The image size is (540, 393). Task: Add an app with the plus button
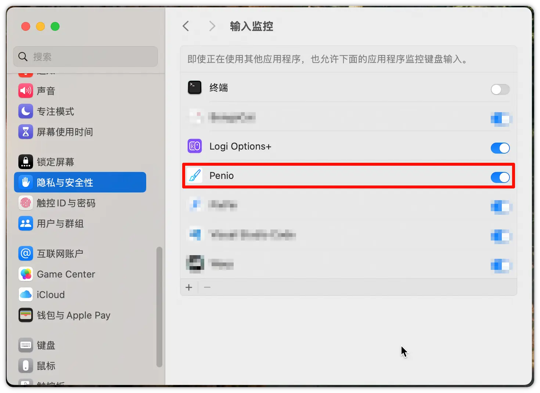tap(189, 287)
